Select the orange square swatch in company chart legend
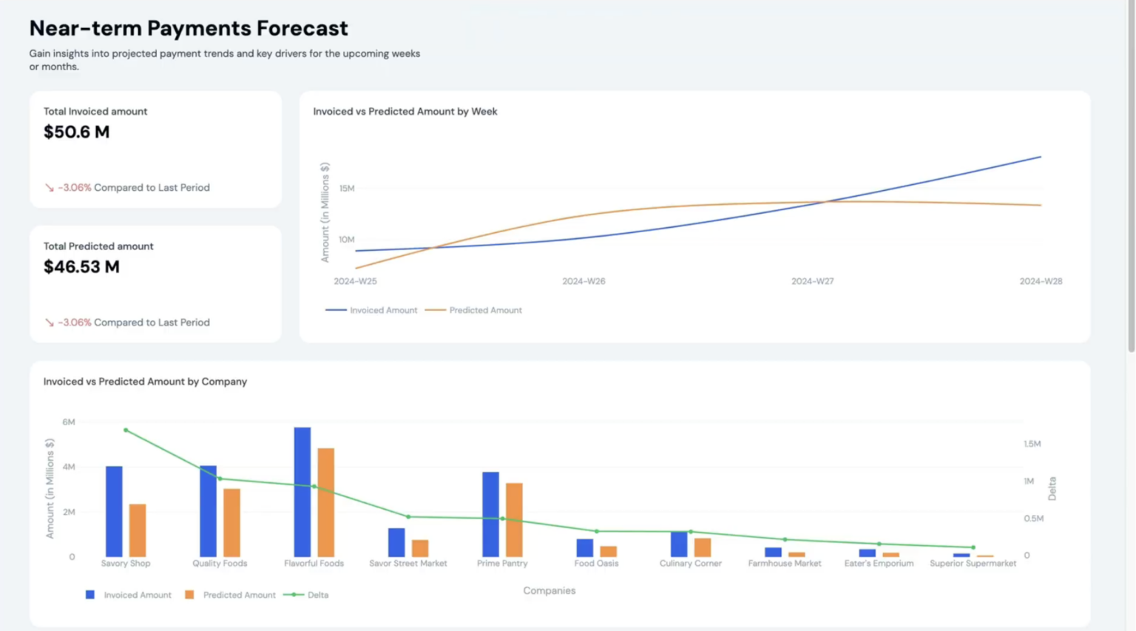 click(x=190, y=595)
